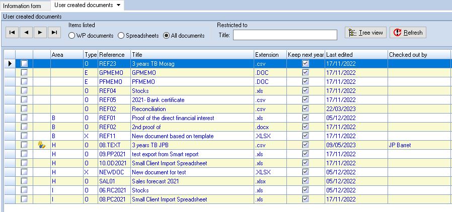Select title '2nd proof of'
Viewport: 452px width, 212px height.
click(x=146, y=127)
